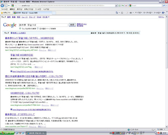This screenshot has width=168, height=135.
Task: Click the Forward navigation arrow
Action: point(6,6)
